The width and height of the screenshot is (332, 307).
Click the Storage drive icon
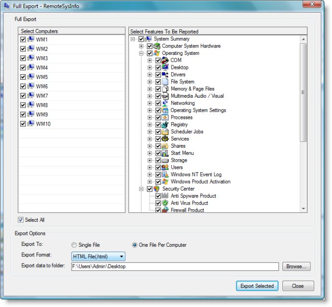pyautogui.click(x=165, y=160)
